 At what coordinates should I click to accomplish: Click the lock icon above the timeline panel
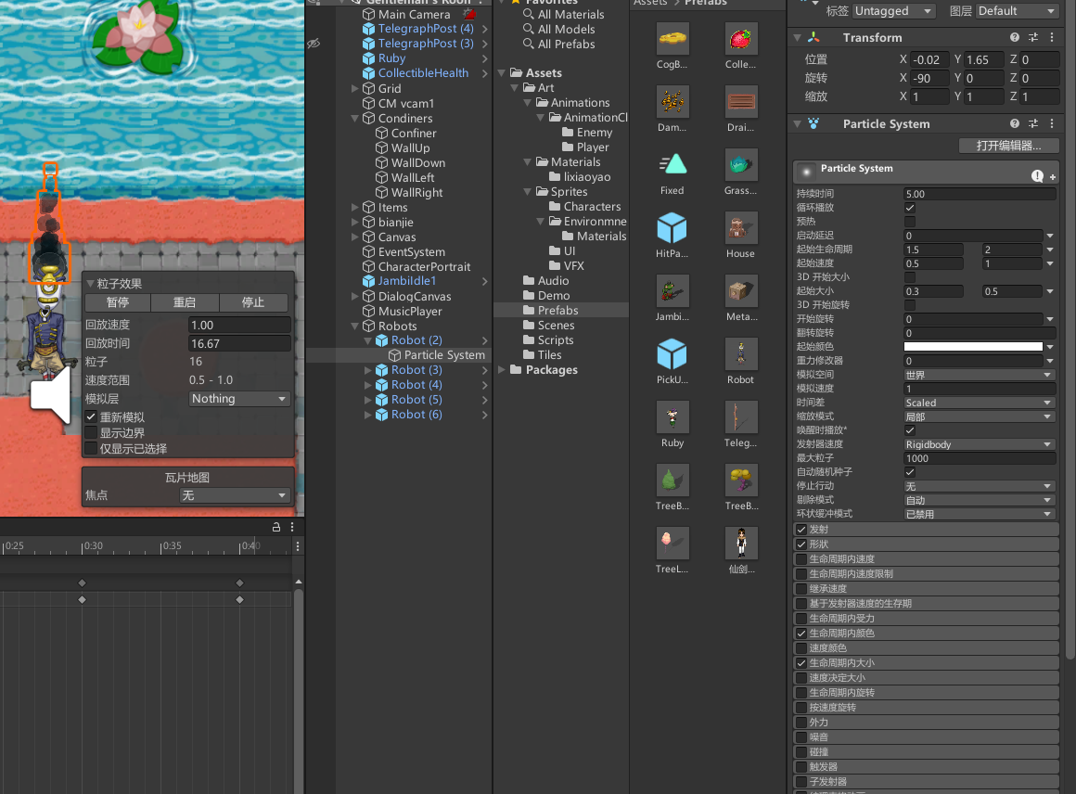tap(275, 526)
